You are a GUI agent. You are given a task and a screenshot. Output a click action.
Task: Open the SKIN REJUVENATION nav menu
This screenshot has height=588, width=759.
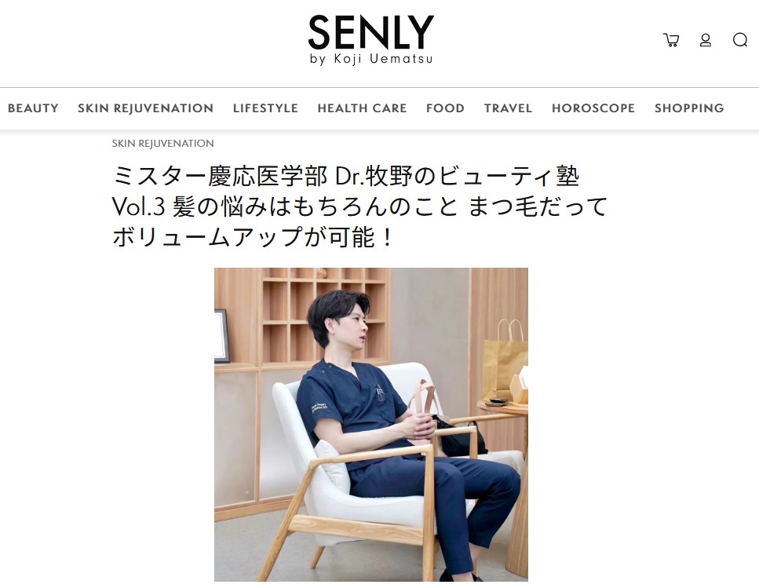click(146, 108)
